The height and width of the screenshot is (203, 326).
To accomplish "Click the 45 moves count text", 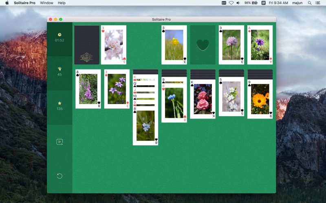I will [x=59, y=74].
